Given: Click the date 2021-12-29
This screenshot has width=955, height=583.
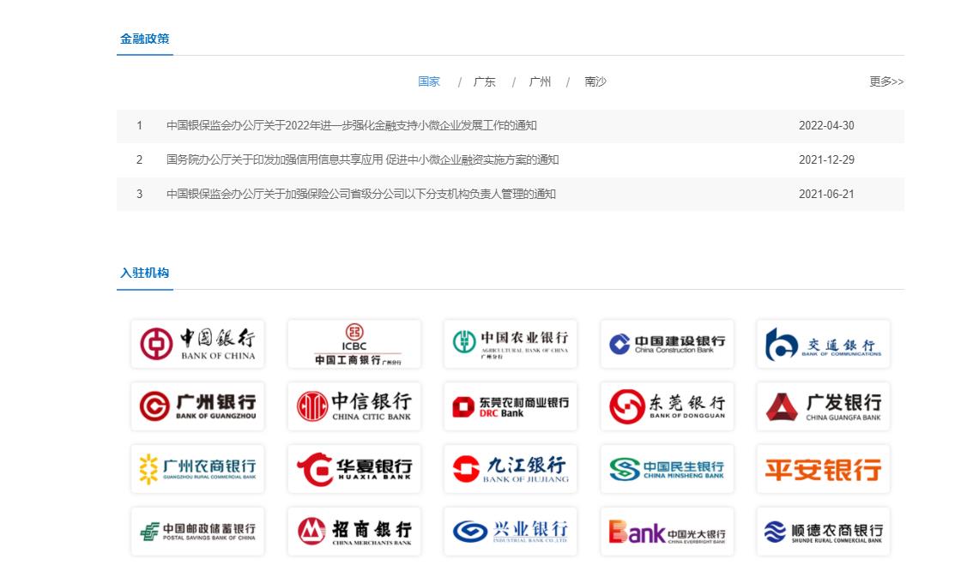Looking at the screenshot, I should [x=826, y=159].
